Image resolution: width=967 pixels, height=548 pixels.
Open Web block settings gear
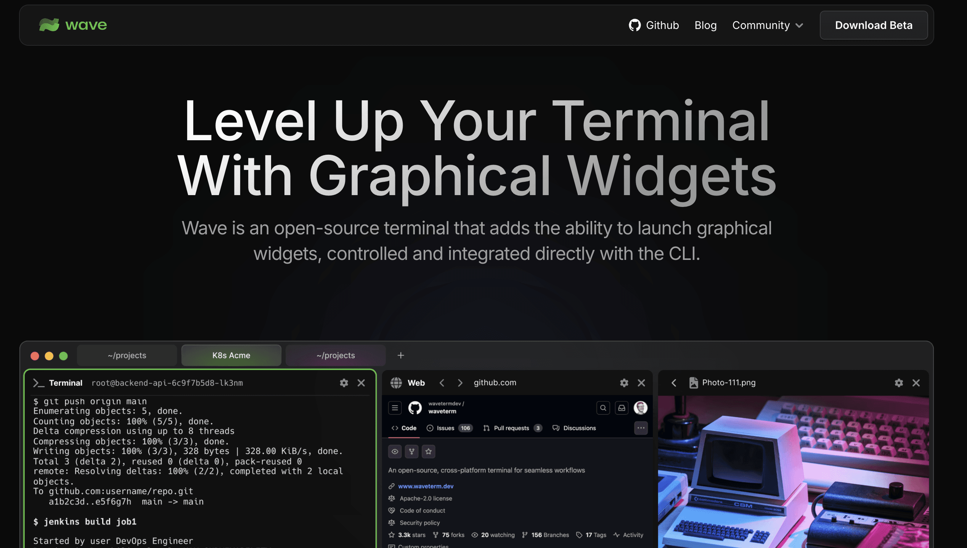[x=624, y=383]
